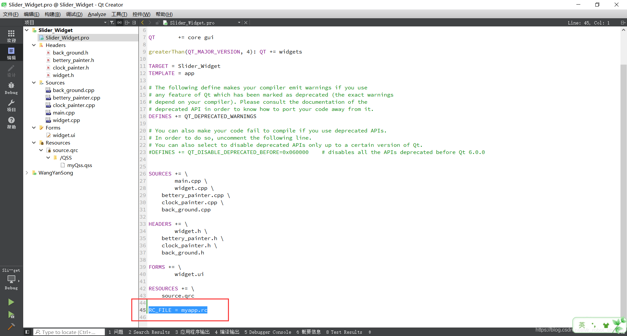Open the kit selector monitor icon
Viewport: 627px width, 336px height.
point(11,280)
